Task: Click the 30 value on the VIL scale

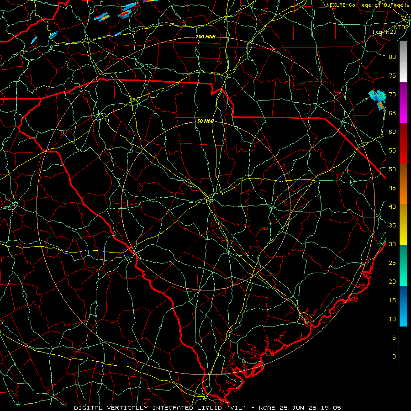Action: pos(392,244)
